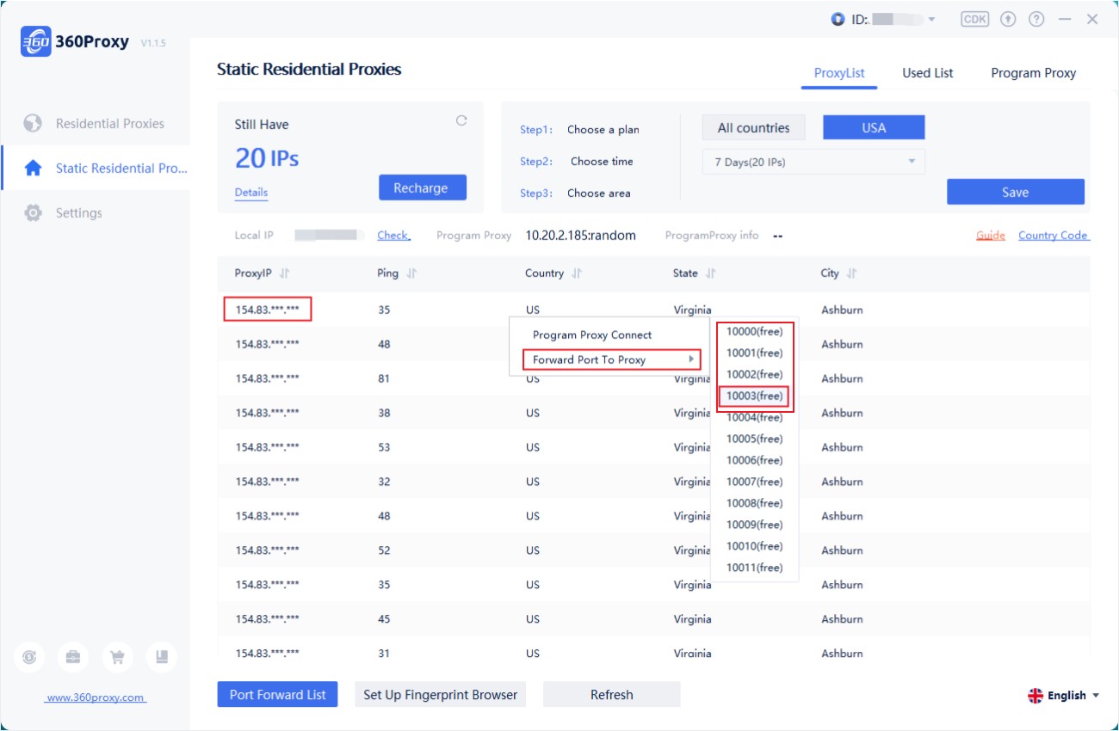Open the English language dropdown
This screenshot has width=1119, height=731.
click(x=1065, y=696)
